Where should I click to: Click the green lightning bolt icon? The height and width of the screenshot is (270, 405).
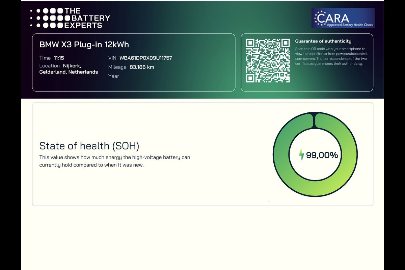click(301, 155)
